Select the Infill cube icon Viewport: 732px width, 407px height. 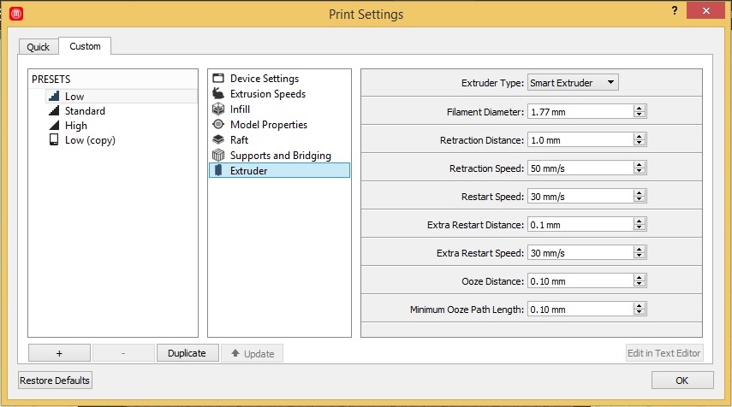point(217,109)
